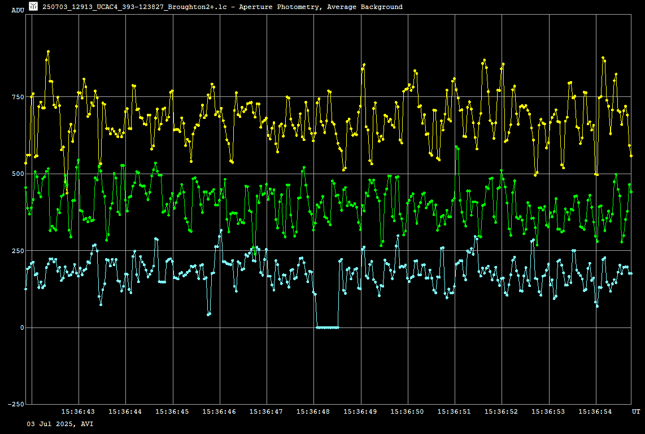This screenshot has width=645, height=434.
Task: Click the 750 value on the vertical axis
Action: (x=18, y=97)
